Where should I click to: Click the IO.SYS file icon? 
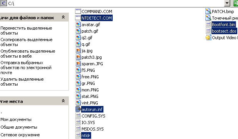click(x=78, y=122)
